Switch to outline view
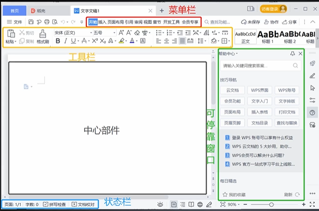 [183, 204]
